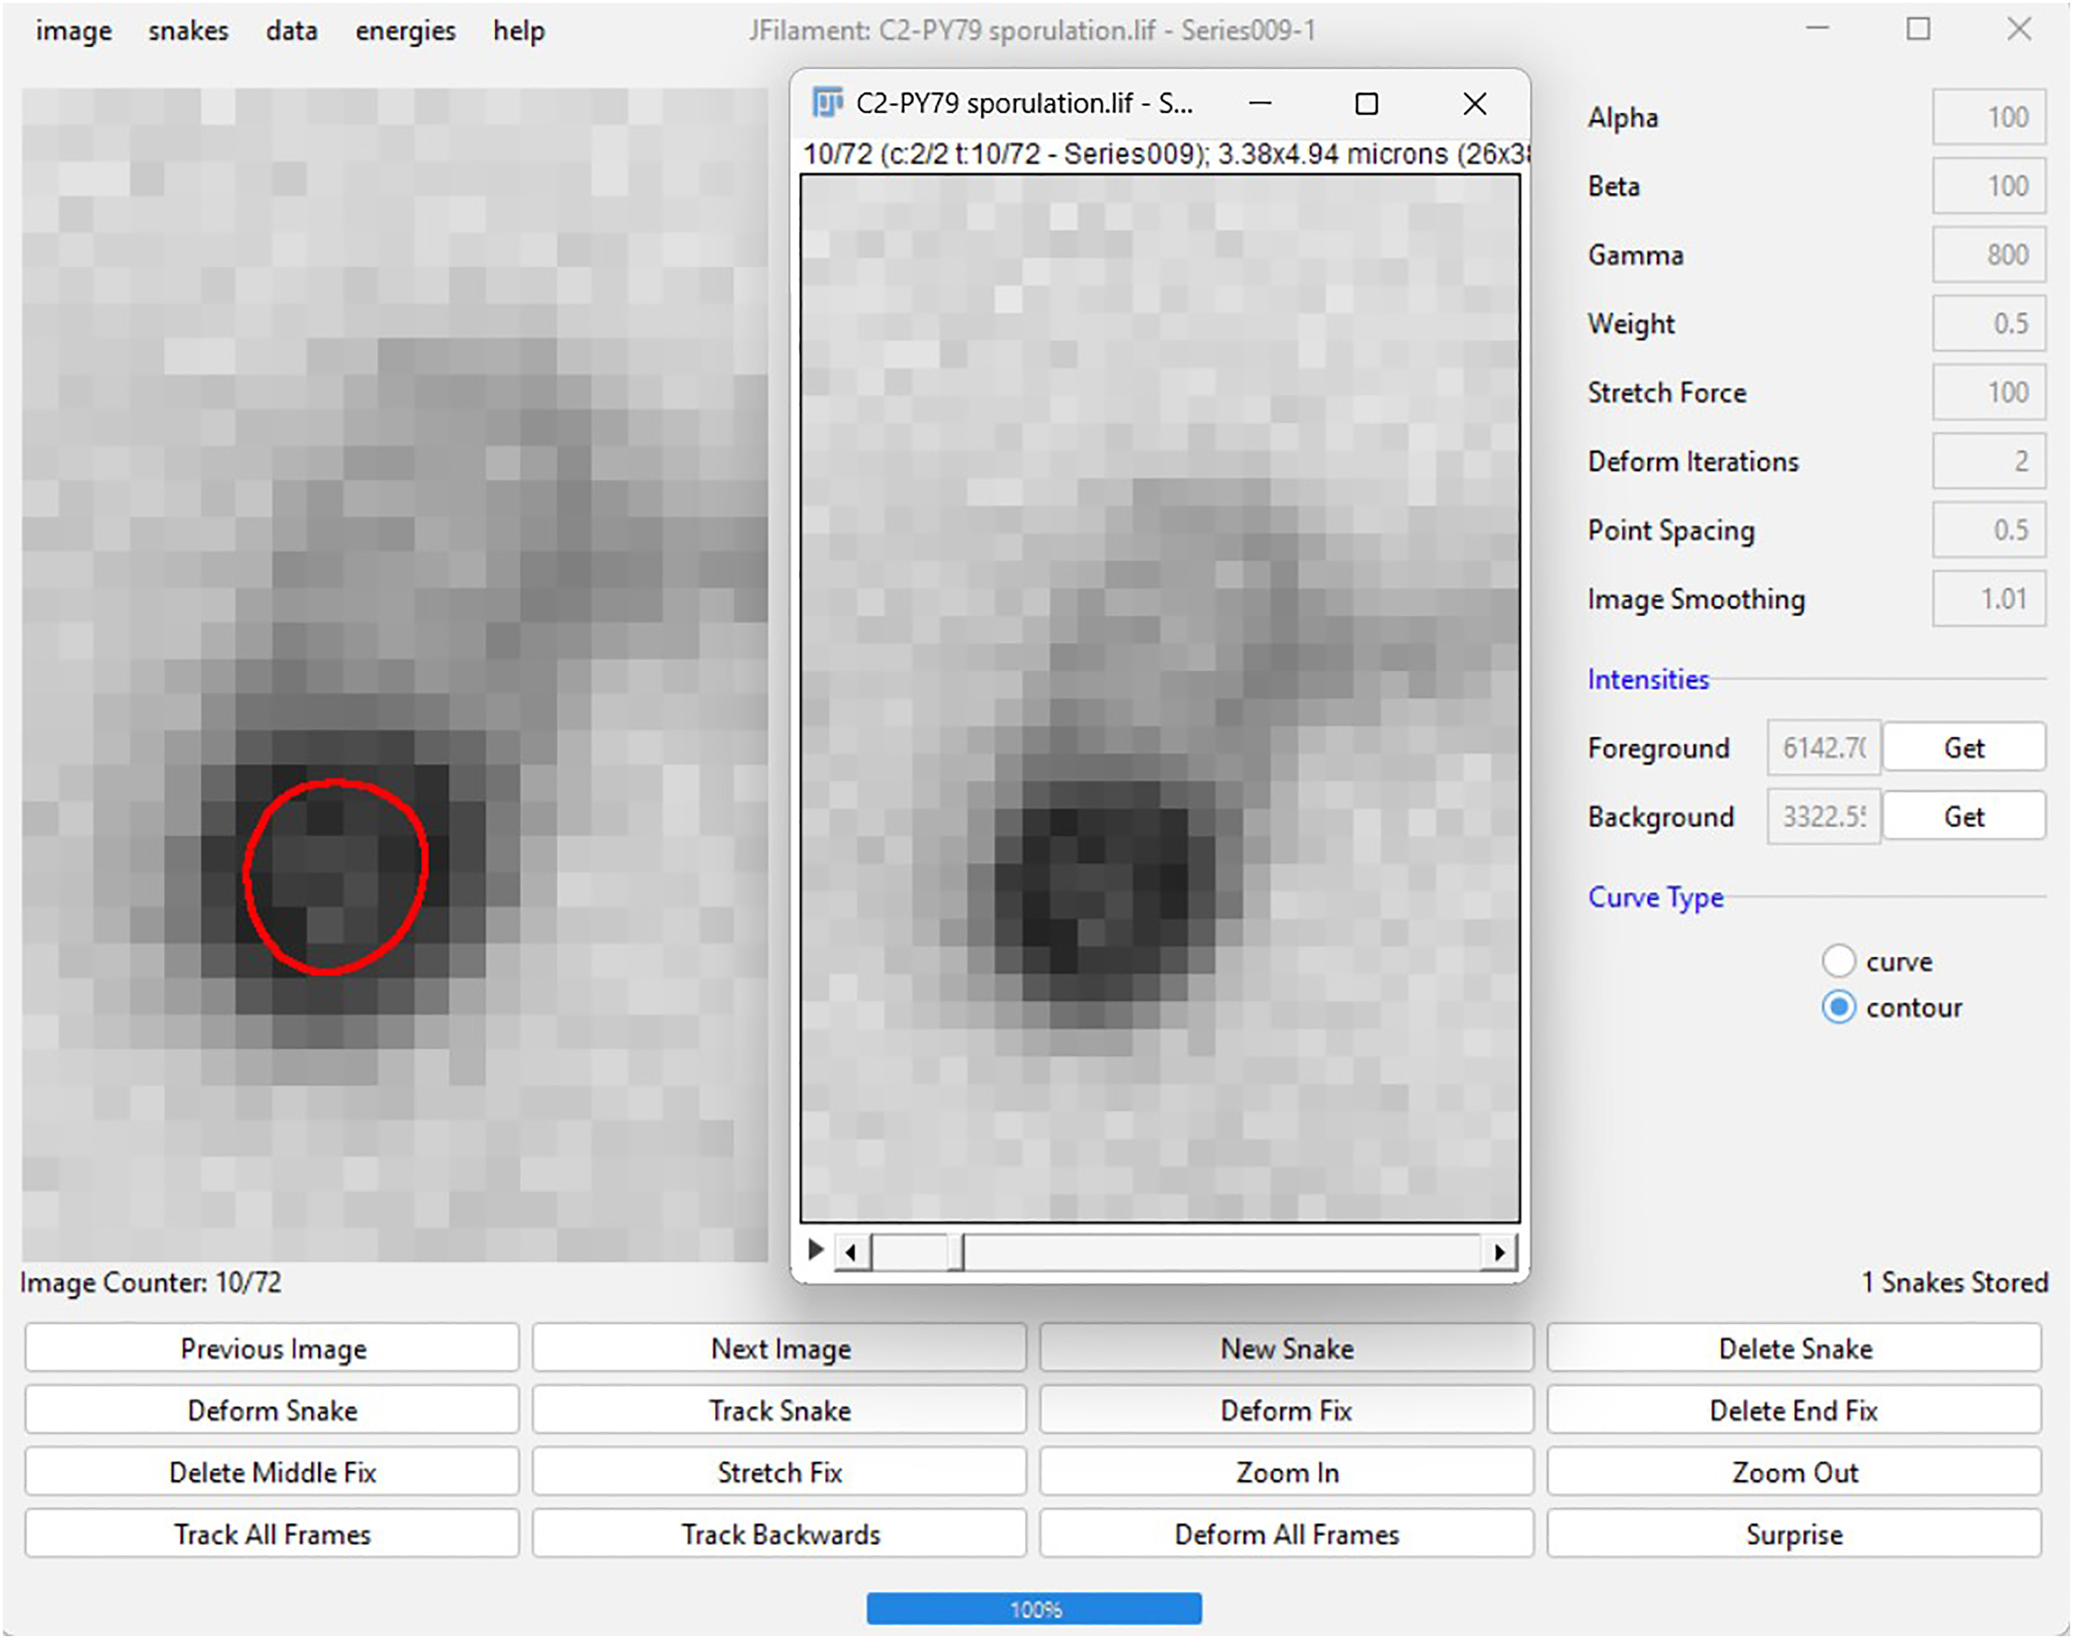This screenshot has width=2073, height=1639.
Task: Open the data menu
Action: click(292, 31)
